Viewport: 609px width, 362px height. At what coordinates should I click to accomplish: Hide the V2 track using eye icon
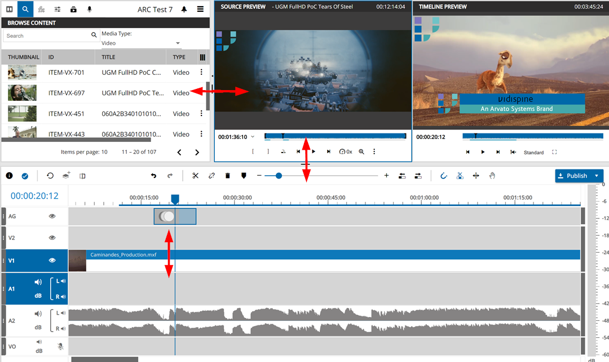(52, 238)
